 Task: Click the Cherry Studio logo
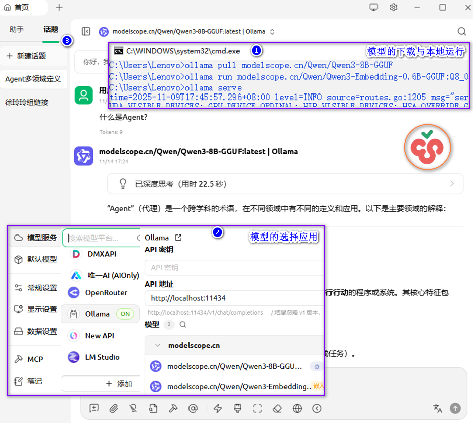[x=428, y=148]
